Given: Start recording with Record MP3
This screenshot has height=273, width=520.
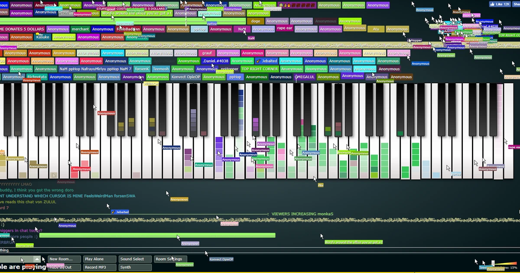Looking at the screenshot, I should 99,267.
